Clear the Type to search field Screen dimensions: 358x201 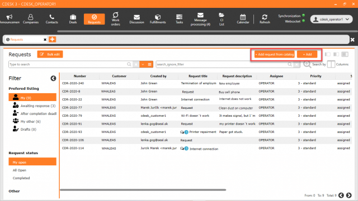(136, 65)
